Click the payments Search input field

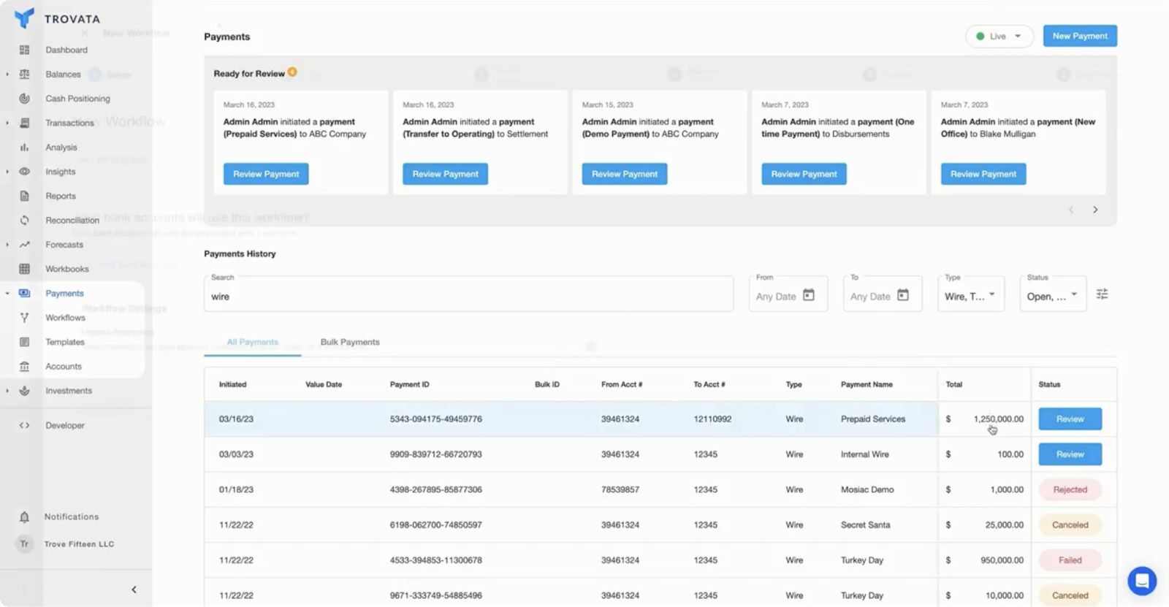pyautogui.click(x=468, y=297)
